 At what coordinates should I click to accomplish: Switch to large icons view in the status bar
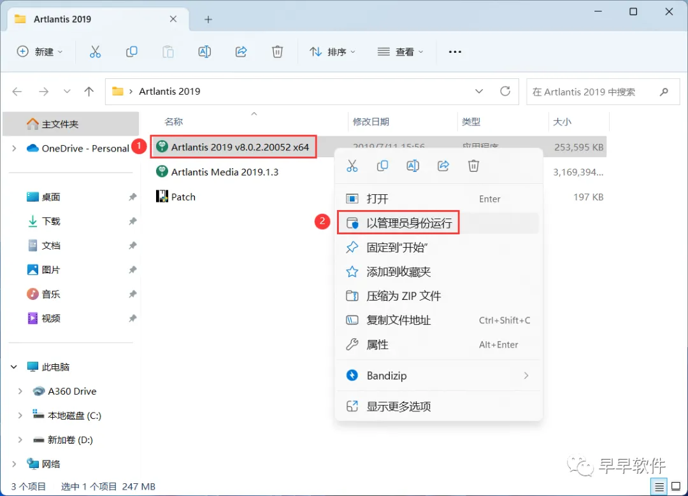click(676, 486)
